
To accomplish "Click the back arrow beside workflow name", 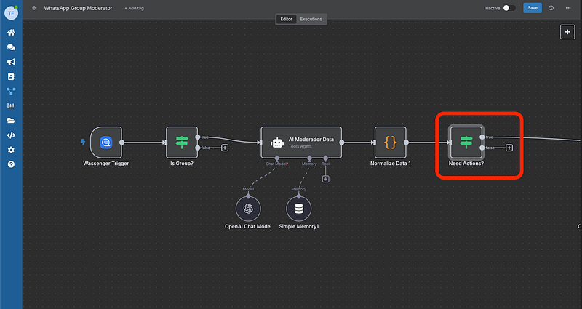I will 34,7.
